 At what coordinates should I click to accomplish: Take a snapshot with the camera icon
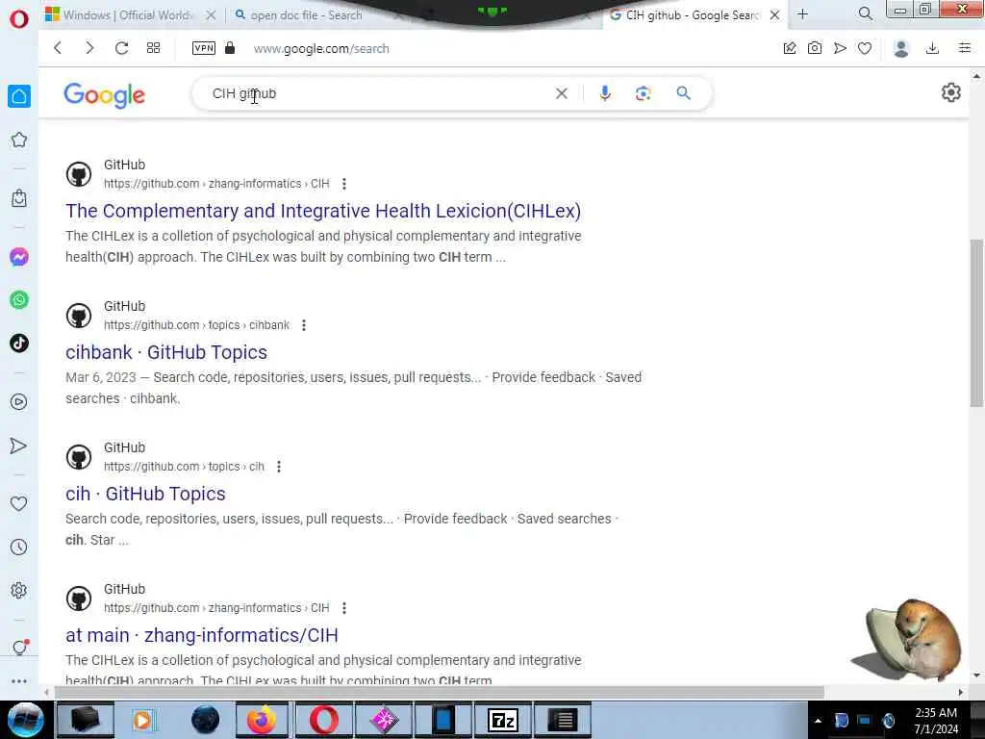(815, 48)
